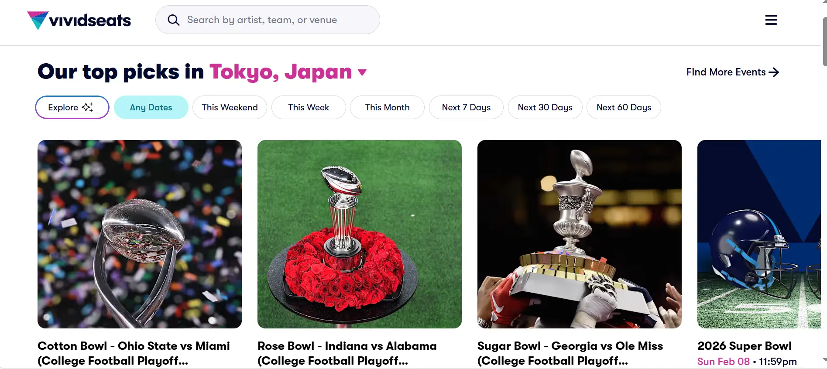Filter events by Next 60 Days
The width and height of the screenshot is (827, 369).
624,107
